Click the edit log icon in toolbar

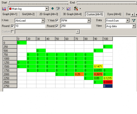pos(58,9)
